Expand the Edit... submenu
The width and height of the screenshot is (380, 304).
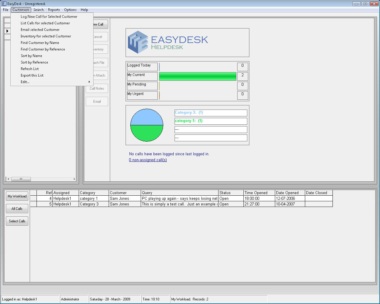(x=52, y=82)
